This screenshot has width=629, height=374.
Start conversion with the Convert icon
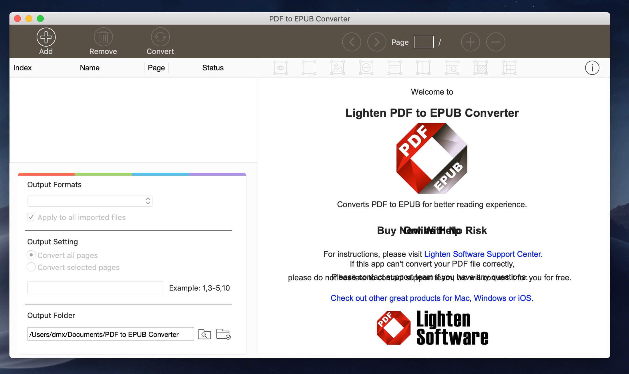click(160, 37)
